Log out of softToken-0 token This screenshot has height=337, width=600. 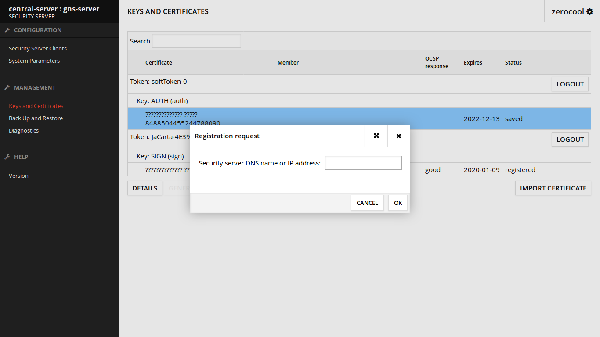click(x=570, y=84)
